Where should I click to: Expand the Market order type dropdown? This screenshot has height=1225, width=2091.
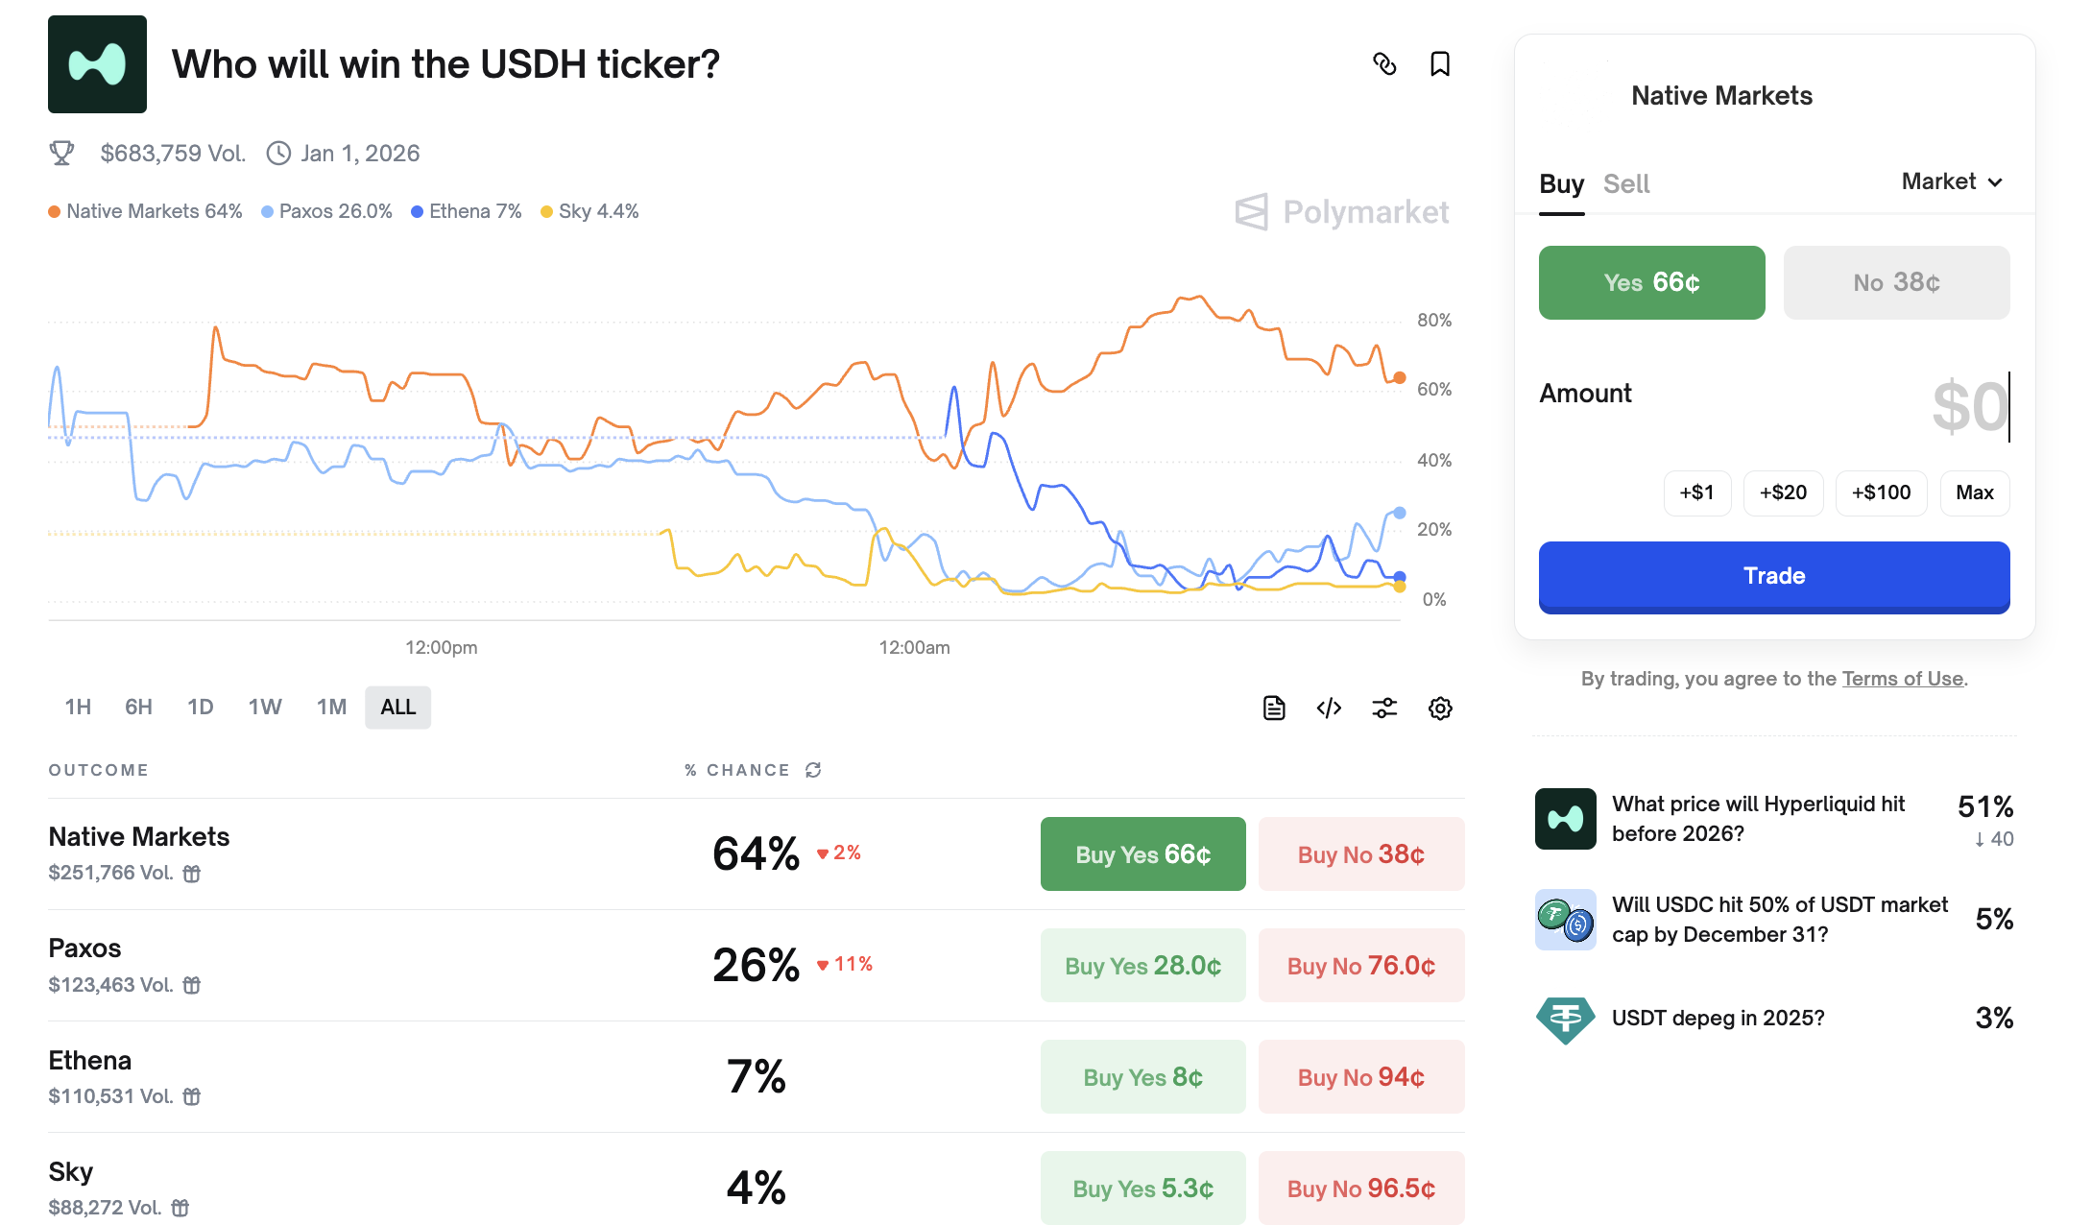[1952, 182]
